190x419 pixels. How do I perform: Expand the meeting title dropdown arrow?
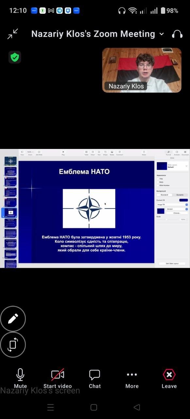click(162, 34)
